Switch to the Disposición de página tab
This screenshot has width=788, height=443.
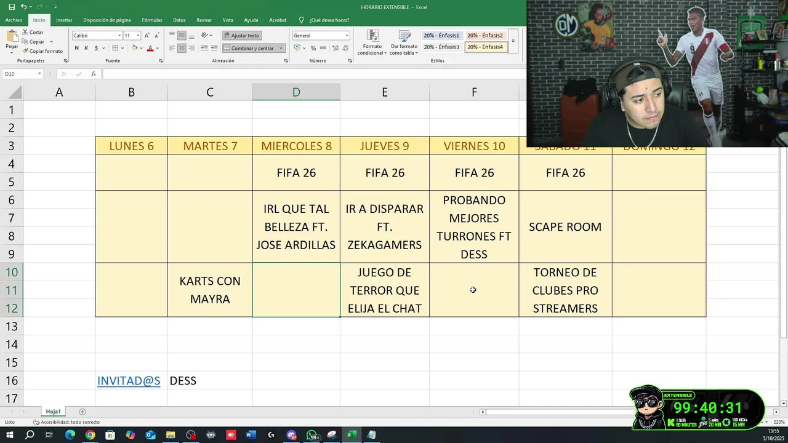(x=107, y=20)
